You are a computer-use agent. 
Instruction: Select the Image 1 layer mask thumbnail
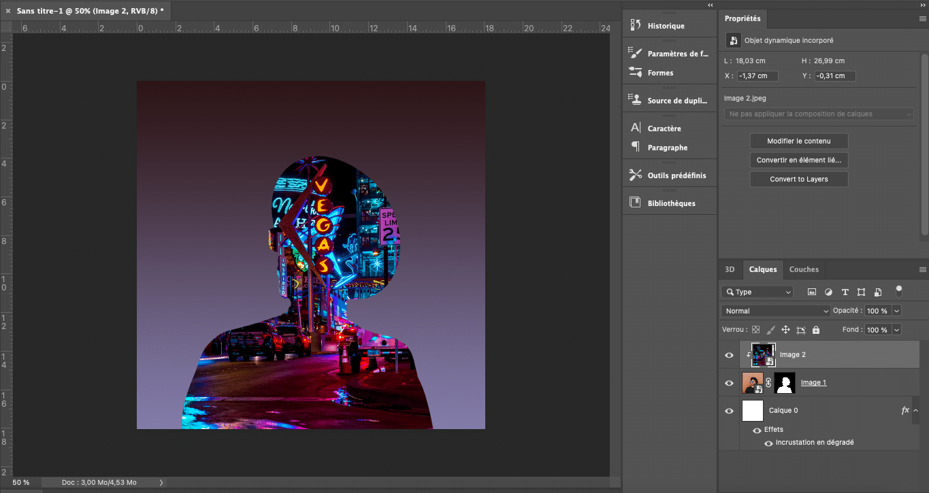click(785, 383)
